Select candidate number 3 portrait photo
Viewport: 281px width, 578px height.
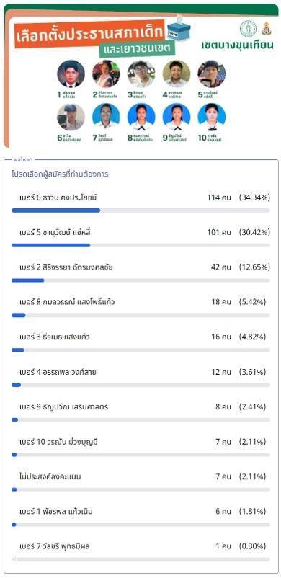tap(141, 74)
